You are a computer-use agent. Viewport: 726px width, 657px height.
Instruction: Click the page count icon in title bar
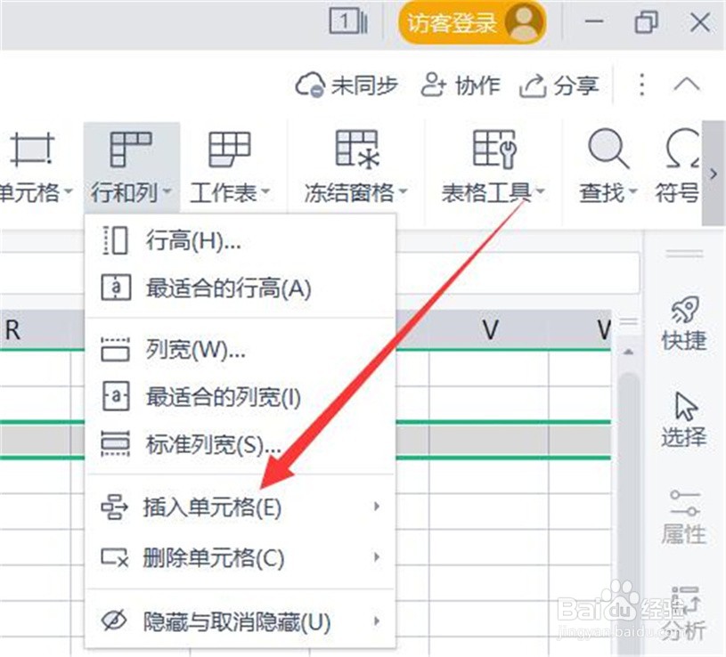(x=348, y=21)
